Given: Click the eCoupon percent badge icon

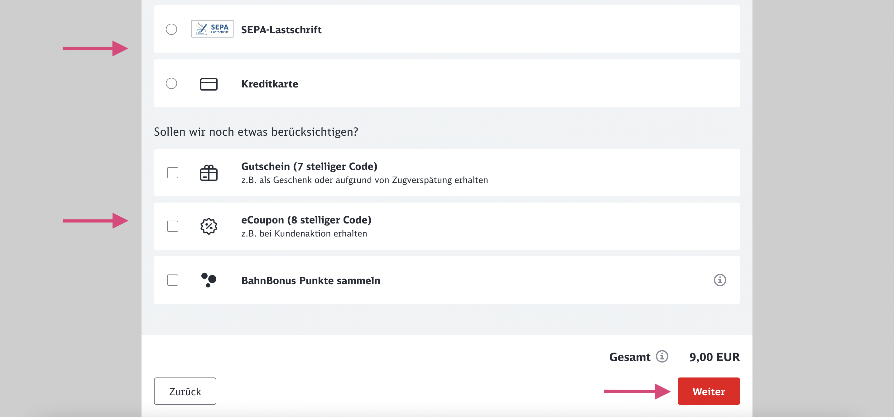Looking at the screenshot, I should click(209, 226).
